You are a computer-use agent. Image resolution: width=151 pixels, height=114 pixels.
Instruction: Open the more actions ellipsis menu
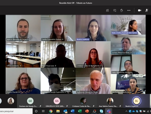(x=129, y=10)
